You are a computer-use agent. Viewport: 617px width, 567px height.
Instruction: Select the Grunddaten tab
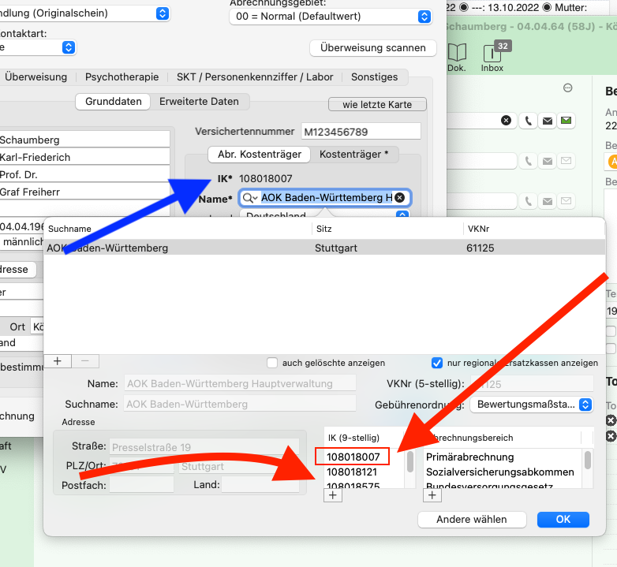114,102
